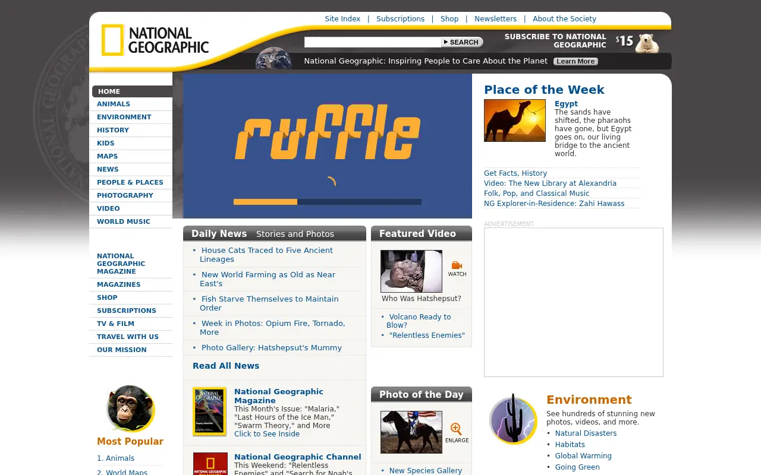Open the ANIMALS section
The height and width of the screenshot is (475, 761).
pyautogui.click(x=114, y=104)
